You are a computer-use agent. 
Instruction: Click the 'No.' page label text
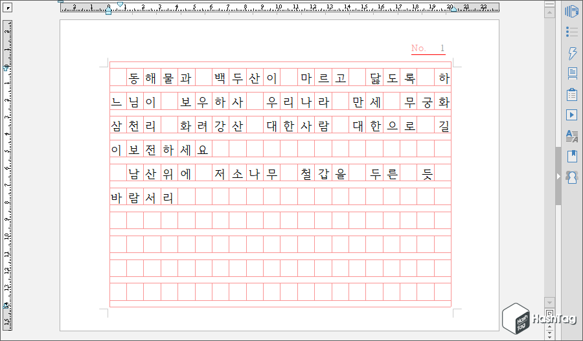coord(418,48)
